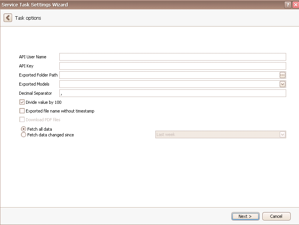Click the Decimal Separator label

36,93
